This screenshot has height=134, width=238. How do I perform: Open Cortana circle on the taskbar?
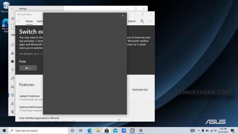coord(73,131)
